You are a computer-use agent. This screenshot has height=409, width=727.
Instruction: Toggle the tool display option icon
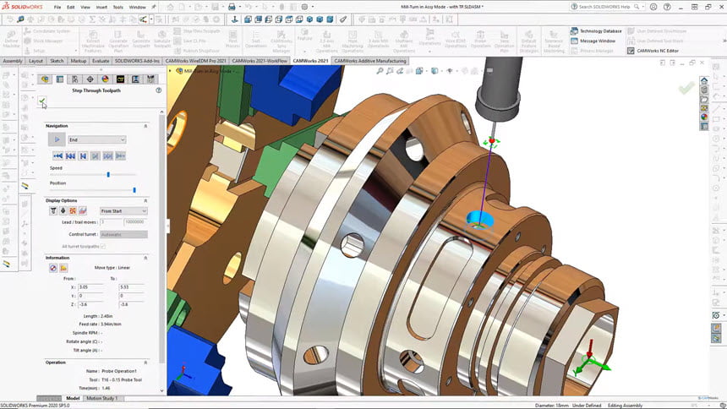coord(53,211)
